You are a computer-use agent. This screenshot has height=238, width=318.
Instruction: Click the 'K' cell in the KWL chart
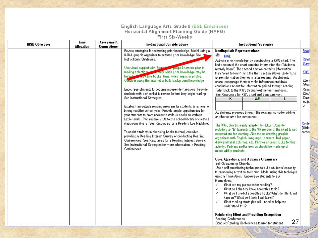229,99
